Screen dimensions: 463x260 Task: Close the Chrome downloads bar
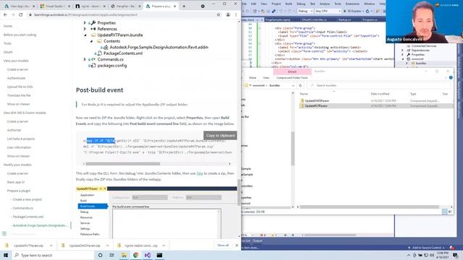point(237,246)
